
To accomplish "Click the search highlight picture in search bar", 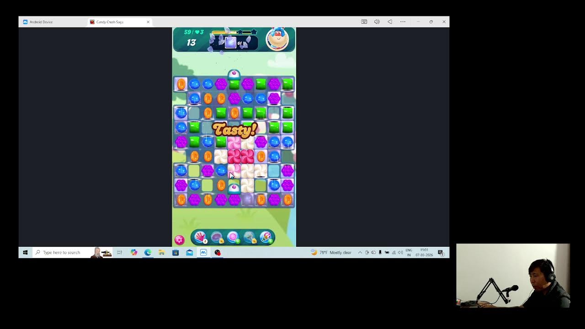I will [x=102, y=252].
